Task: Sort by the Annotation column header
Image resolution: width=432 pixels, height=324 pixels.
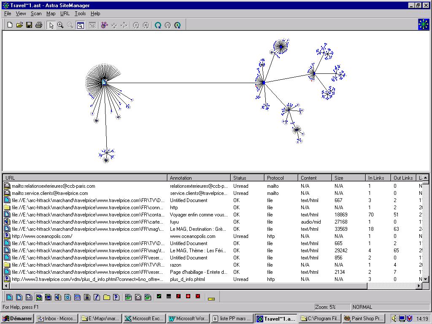Action: pyautogui.click(x=199, y=178)
